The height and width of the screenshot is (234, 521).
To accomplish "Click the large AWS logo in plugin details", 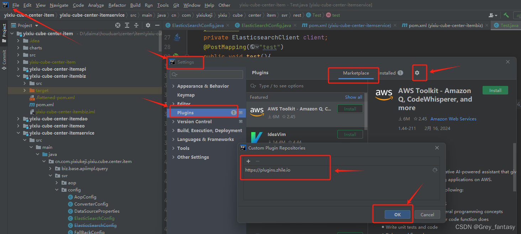I will click(384, 94).
